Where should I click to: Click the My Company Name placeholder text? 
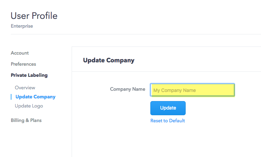pos(175,90)
